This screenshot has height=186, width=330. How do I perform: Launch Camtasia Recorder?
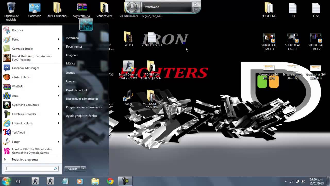[32, 114]
